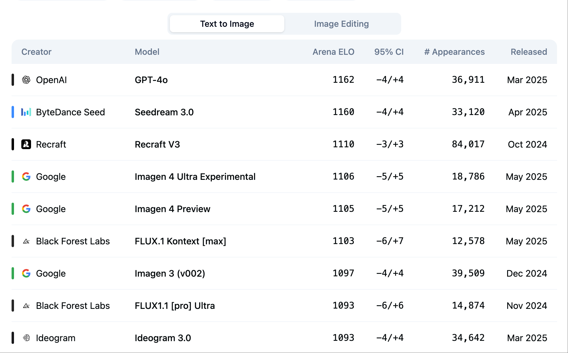Select the FLUX.1 Kontext [max] model name
Screen dimensions: 568x353
pyautogui.click(x=181, y=241)
